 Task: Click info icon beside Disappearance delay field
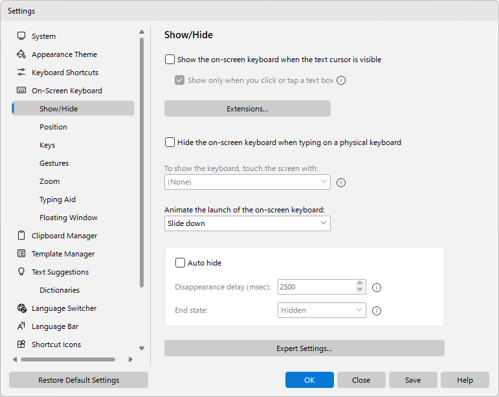tap(377, 288)
